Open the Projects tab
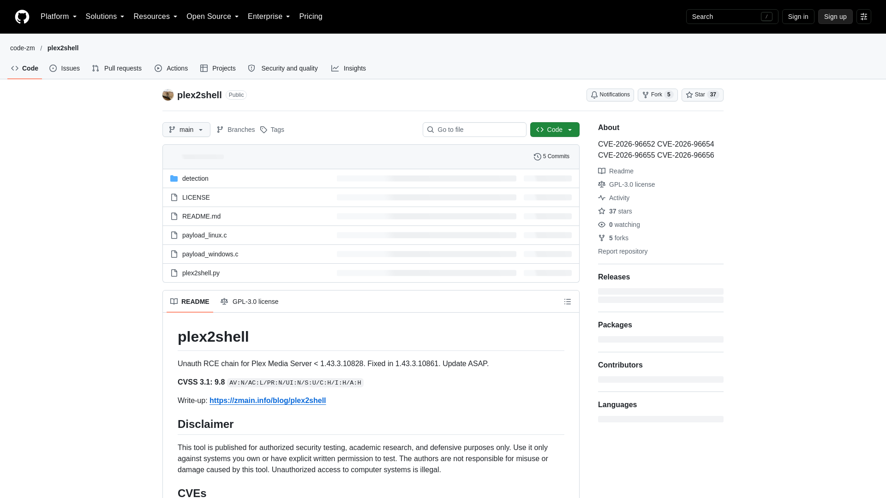The width and height of the screenshot is (886, 498). click(218, 68)
